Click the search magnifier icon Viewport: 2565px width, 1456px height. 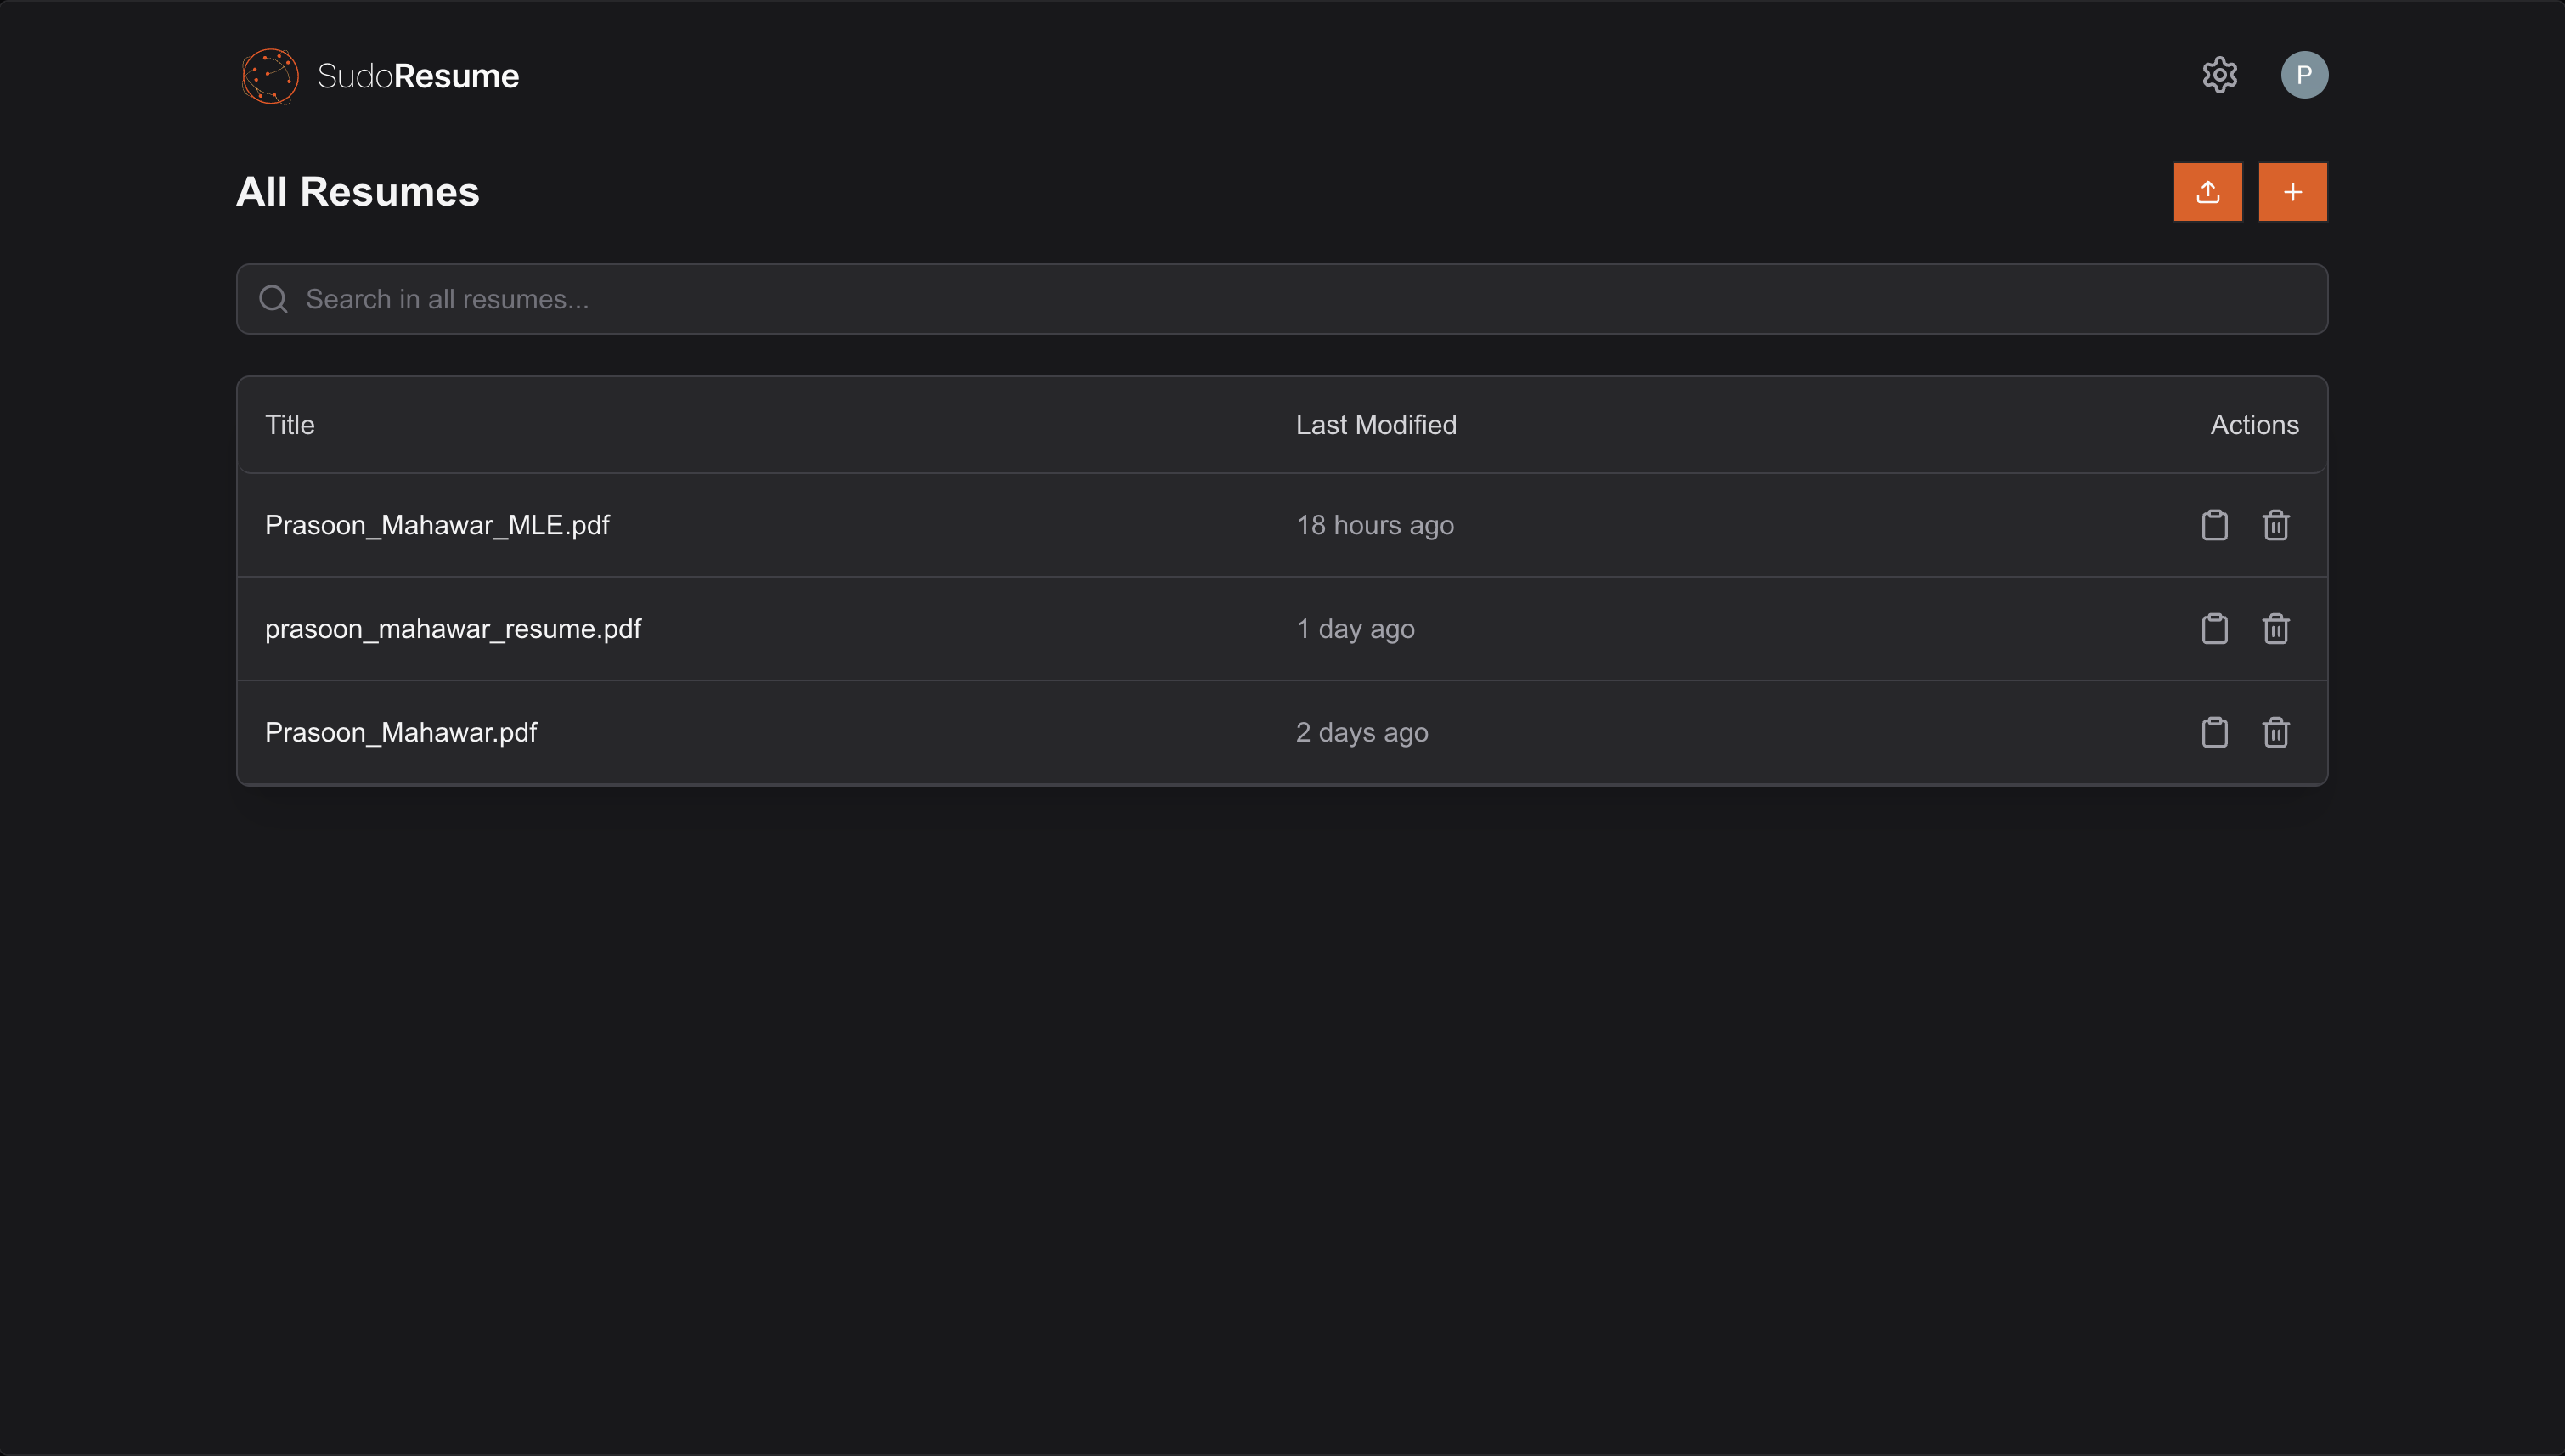pyautogui.click(x=273, y=299)
